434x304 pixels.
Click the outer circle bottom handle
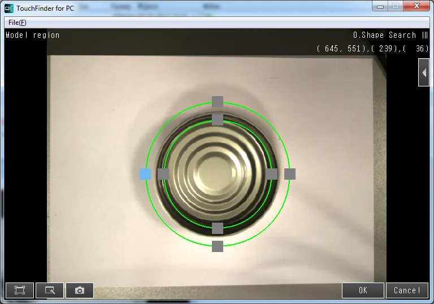coord(218,246)
